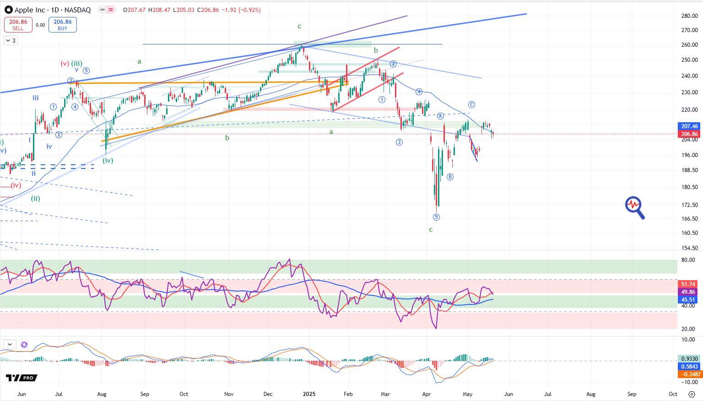
Task: Click the 0.00 spread value between Sell and Buy
Action: pos(40,25)
